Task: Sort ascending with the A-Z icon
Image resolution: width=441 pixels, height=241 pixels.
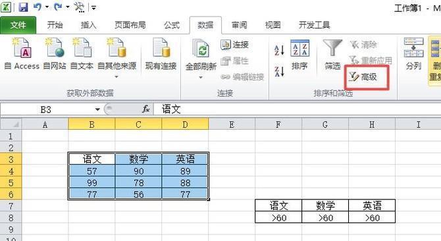Action: tap(279, 50)
